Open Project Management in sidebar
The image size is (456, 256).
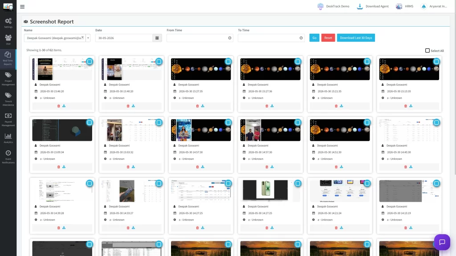coord(8,79)
